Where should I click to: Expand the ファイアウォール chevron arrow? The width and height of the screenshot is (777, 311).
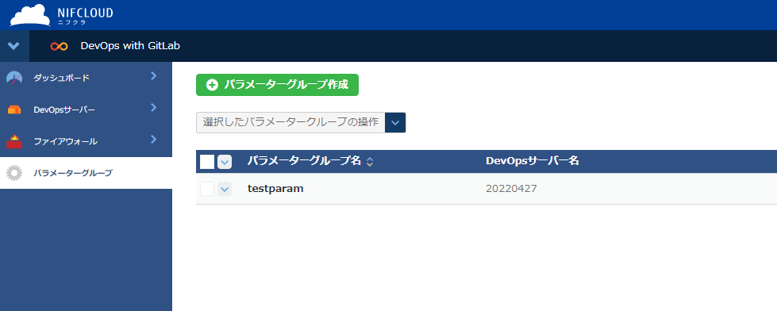(x=154, y=139)
